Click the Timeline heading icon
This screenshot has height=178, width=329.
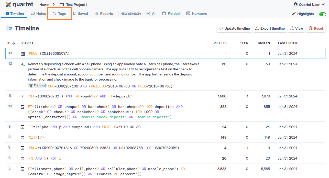point(9,28)
